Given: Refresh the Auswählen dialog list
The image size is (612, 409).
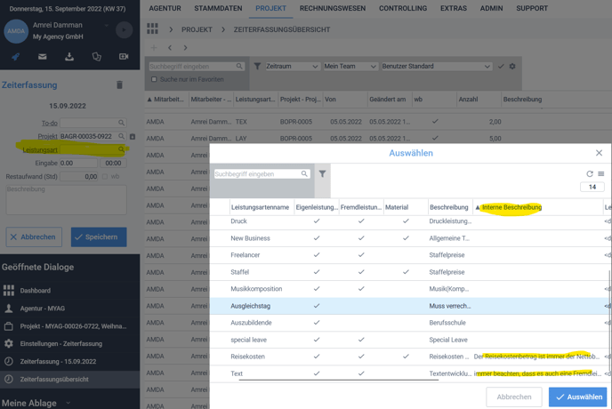Looking at the screenshot, I should tap(589, 174).
